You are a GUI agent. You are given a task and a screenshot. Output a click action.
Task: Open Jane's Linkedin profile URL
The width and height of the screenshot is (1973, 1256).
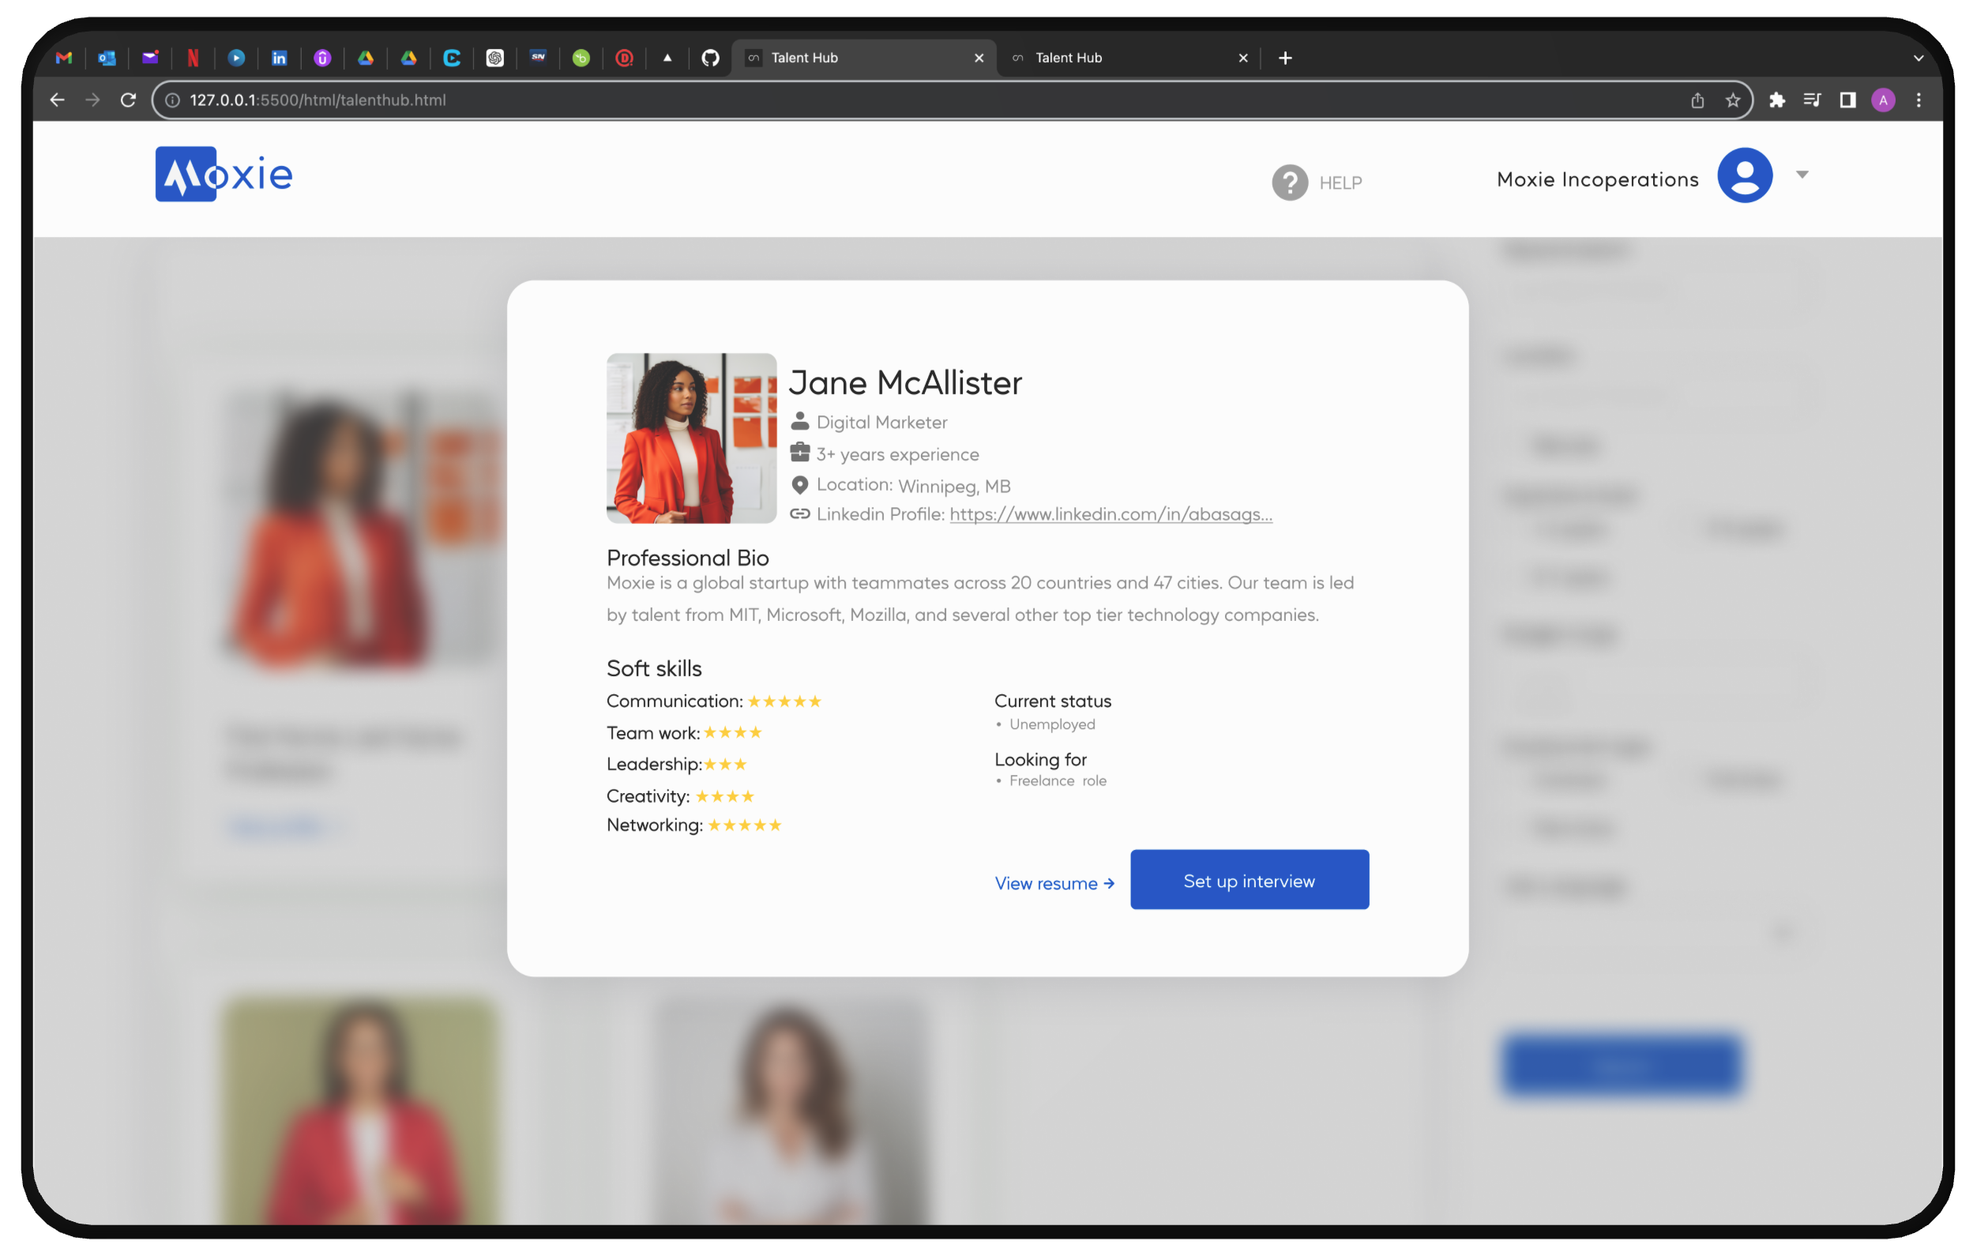click(1111, 513)
